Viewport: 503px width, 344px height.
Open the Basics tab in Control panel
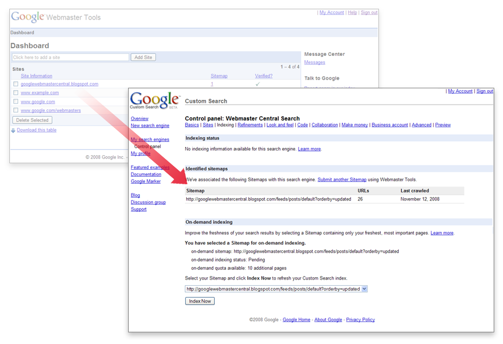pos(192,125)
